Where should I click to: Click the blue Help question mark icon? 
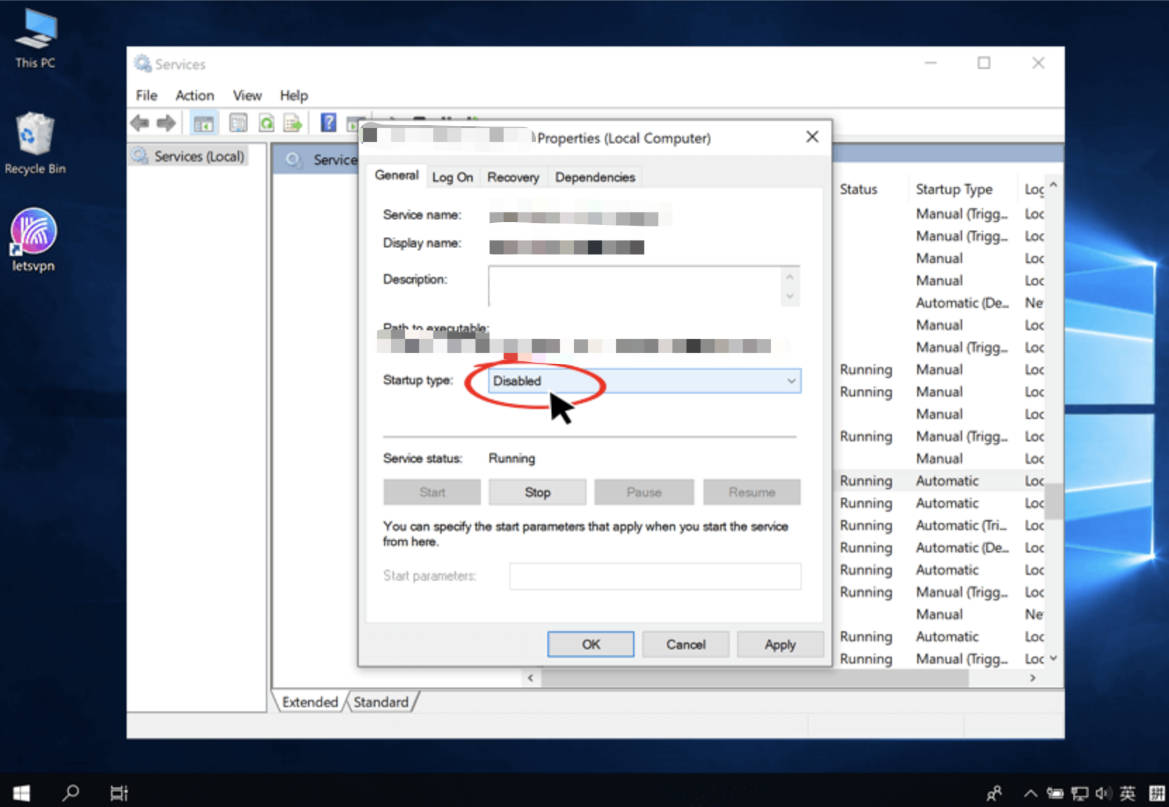pos(328,123)
